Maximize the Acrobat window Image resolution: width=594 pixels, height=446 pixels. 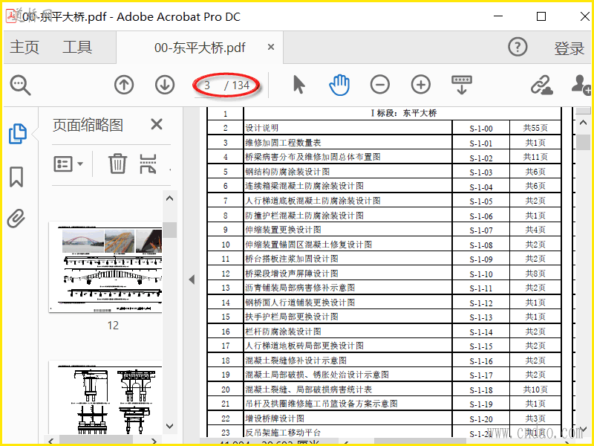coord(541,16)
